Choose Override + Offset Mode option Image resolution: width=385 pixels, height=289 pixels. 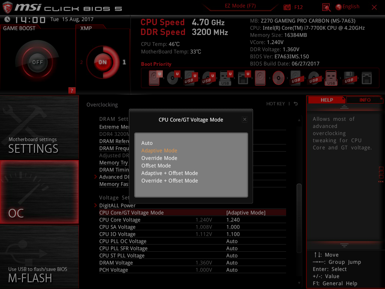click(x=170, y=181)
